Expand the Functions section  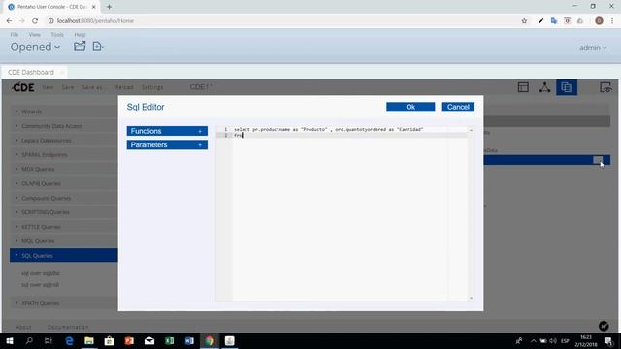[167, 131]
